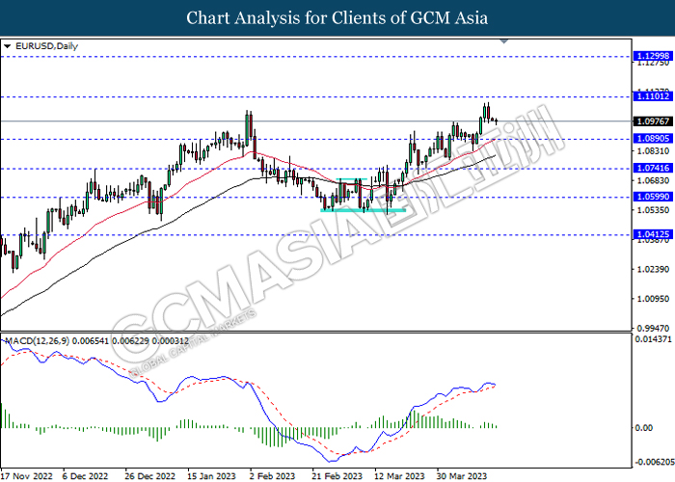This screenshot has width=675, height=482.
Task: Click the lower cyan support line on chart
Action: pyautogui.click(x=363, y=210)
